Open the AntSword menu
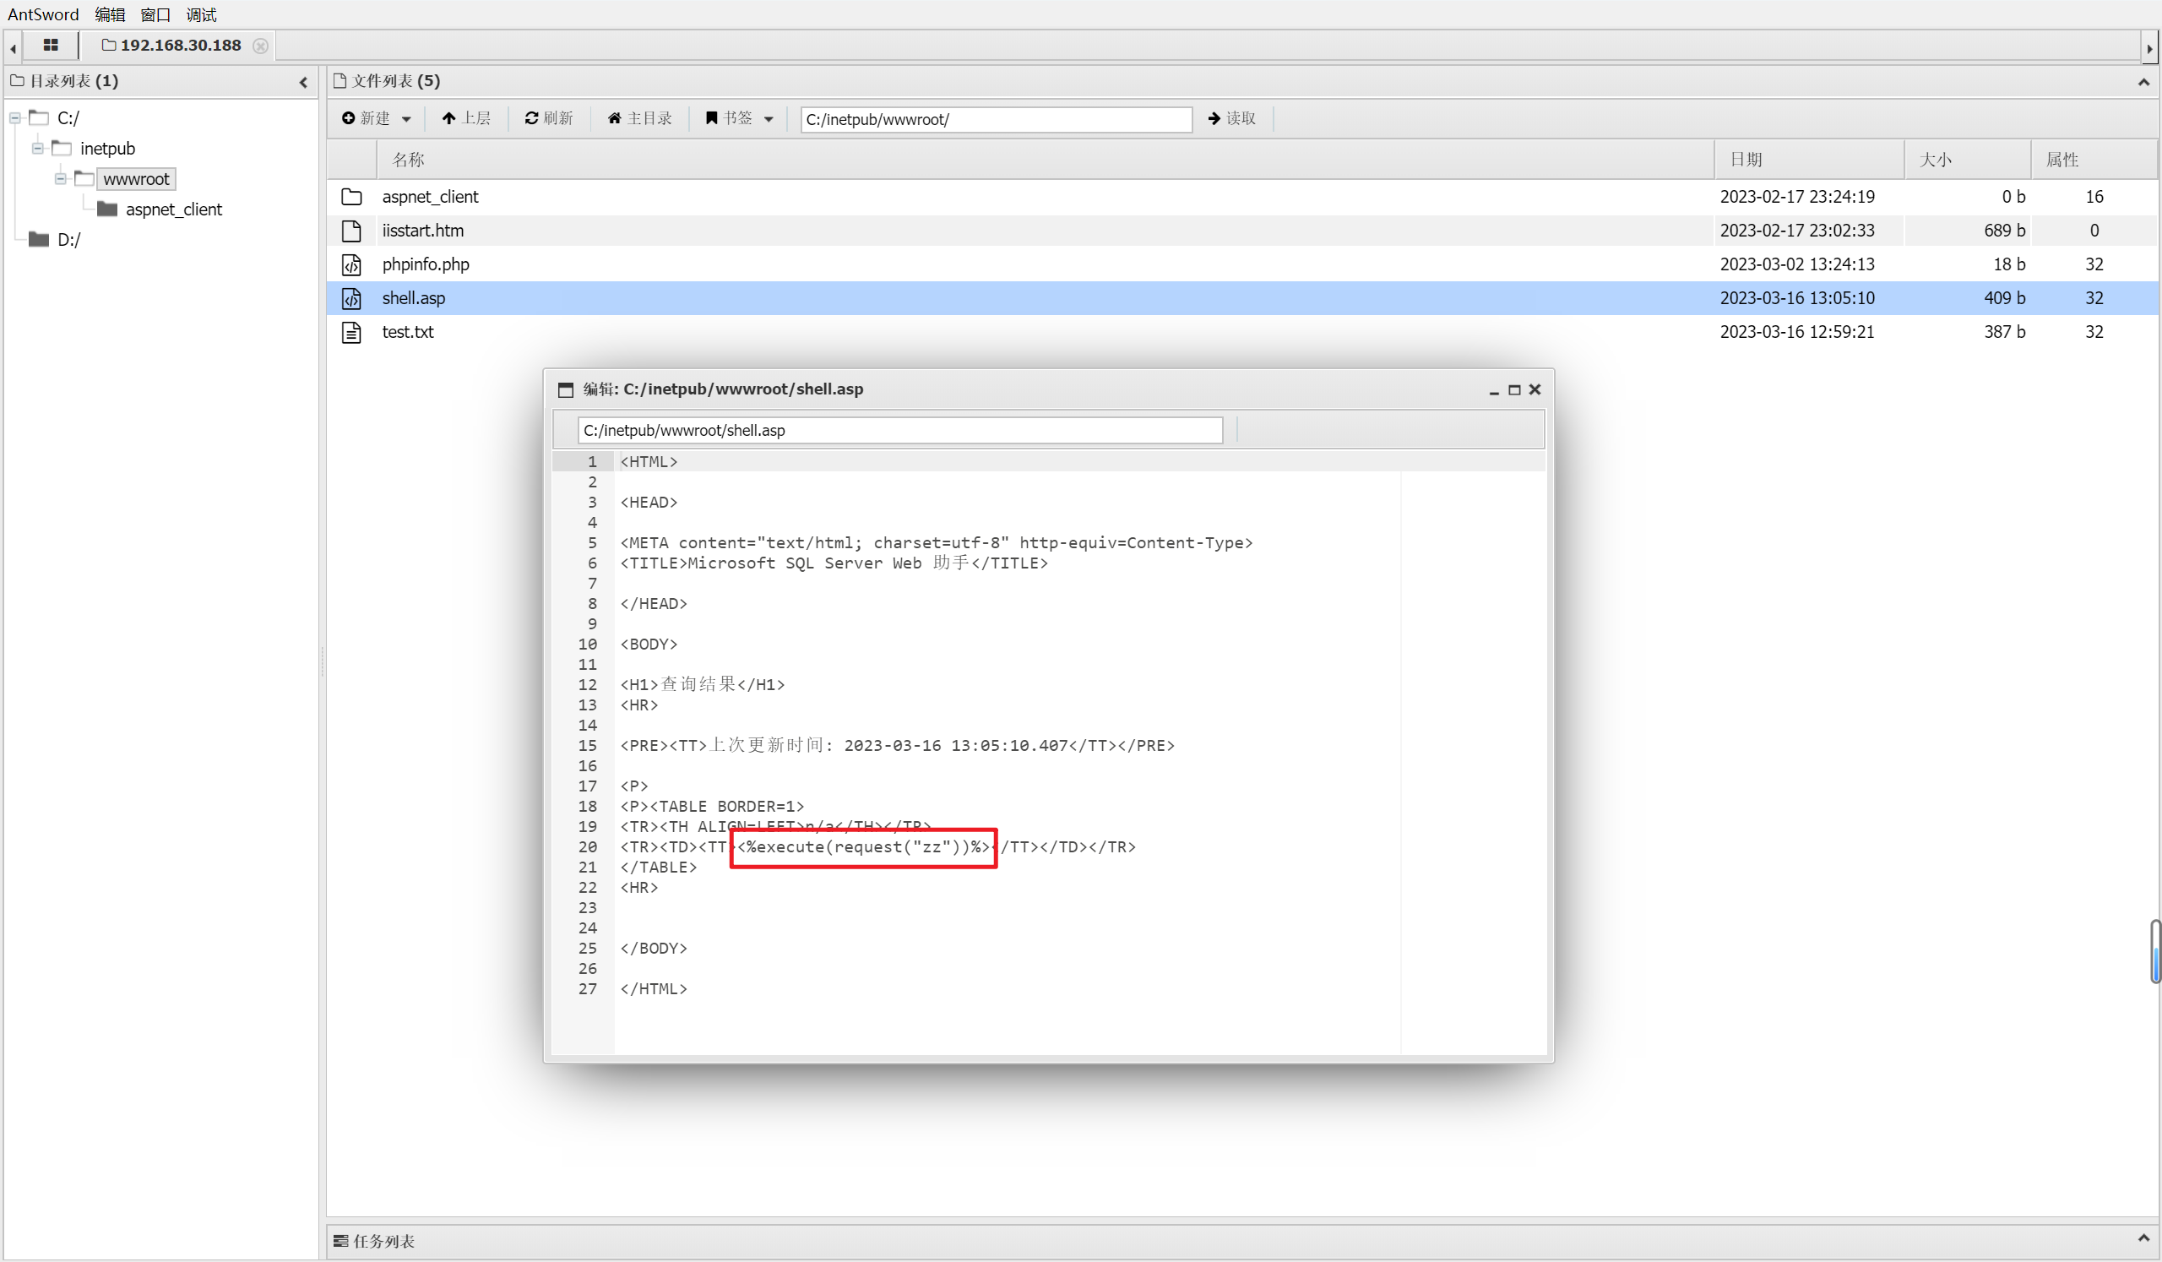The width and height of the screenshot is (2162, 1262). click(43, 14)
